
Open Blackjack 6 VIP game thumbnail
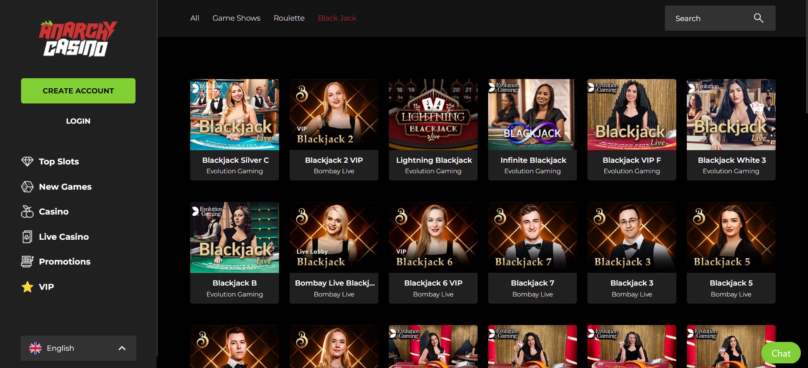[x=433, y=238]
